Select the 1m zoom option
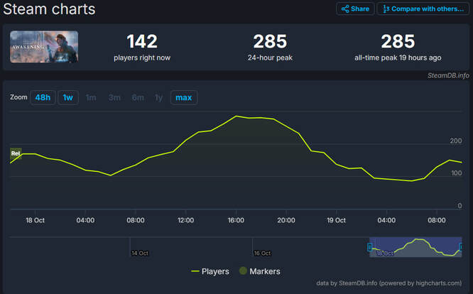 pos(91,97)
